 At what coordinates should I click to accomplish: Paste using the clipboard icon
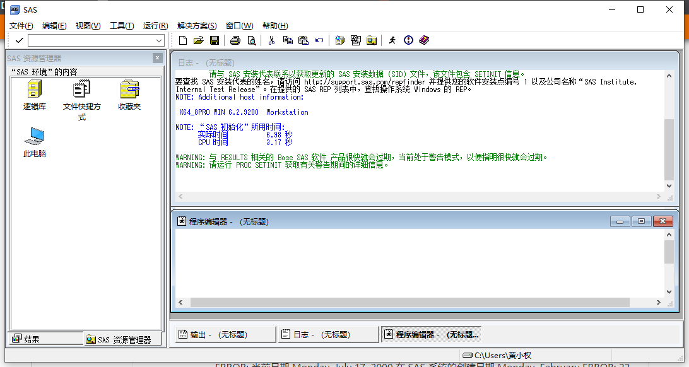point(303,40)
